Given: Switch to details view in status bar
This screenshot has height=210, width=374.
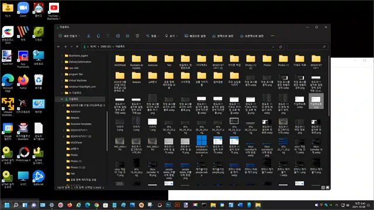Looking at the screenshot, I should [x=323, y=188].
